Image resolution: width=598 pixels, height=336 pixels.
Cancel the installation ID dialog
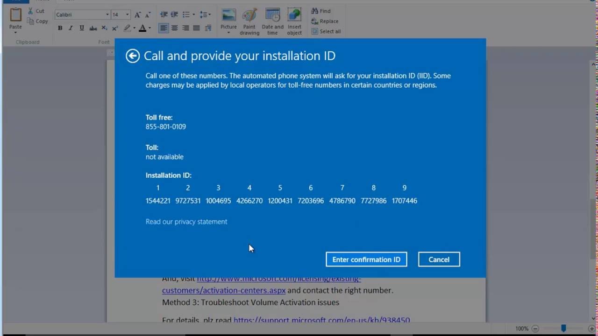tap(439, 259)
